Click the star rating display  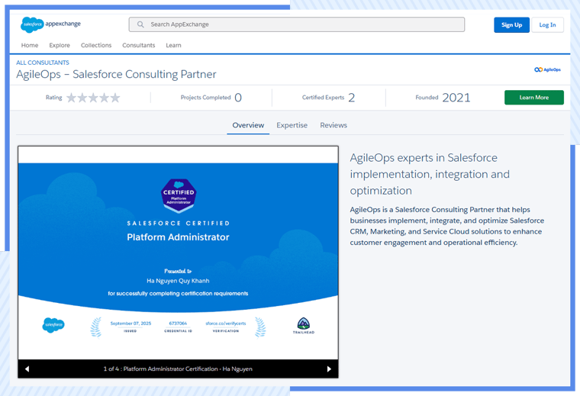tap(93, 98)
